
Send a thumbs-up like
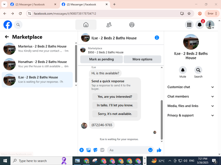159,150
